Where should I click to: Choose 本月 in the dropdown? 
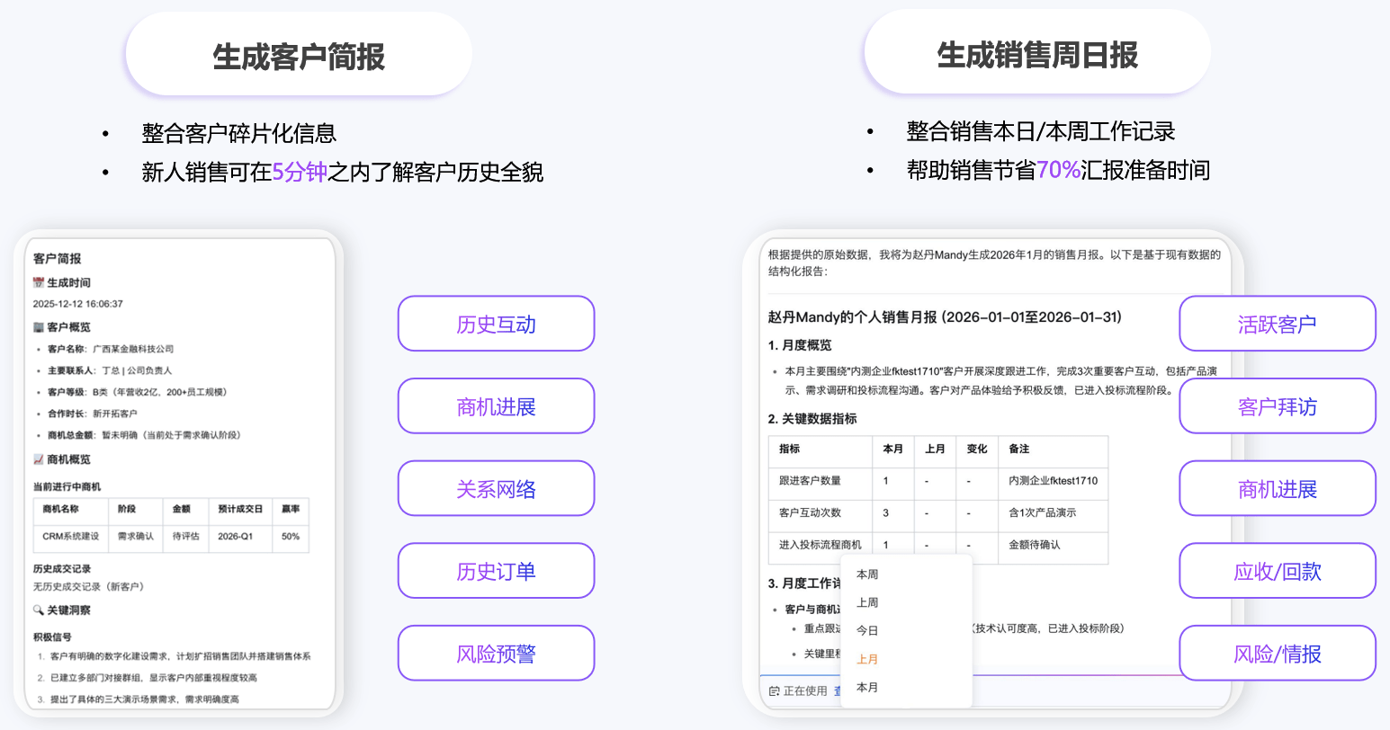click(867, 688)
